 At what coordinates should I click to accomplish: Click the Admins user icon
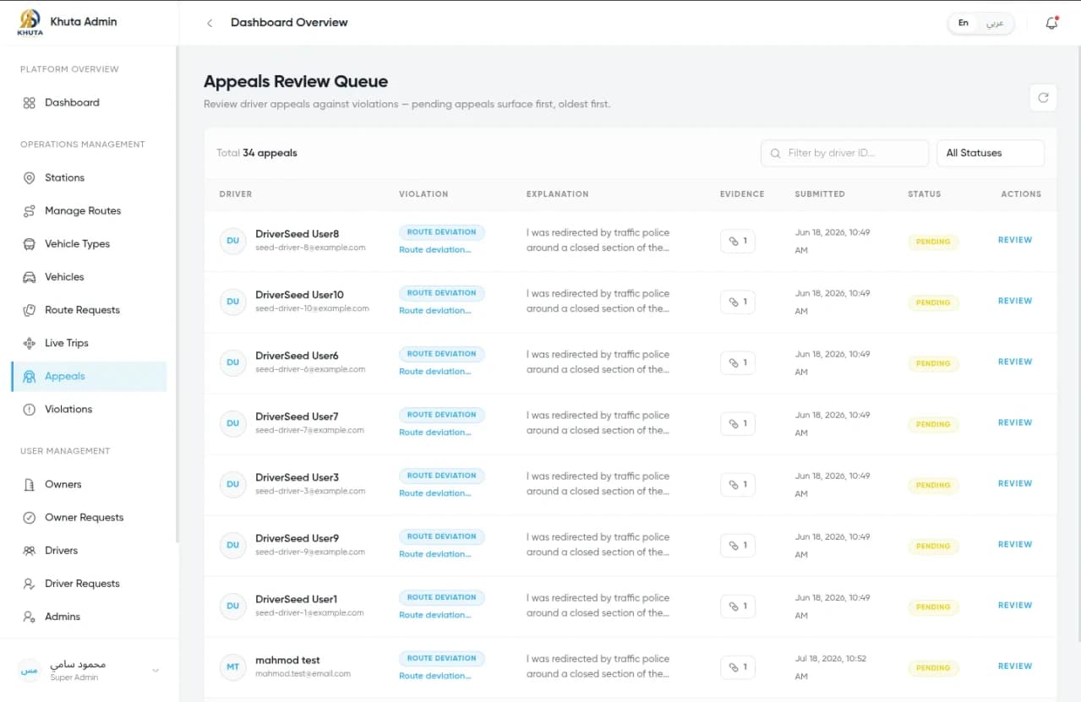[x=30, y=617]
